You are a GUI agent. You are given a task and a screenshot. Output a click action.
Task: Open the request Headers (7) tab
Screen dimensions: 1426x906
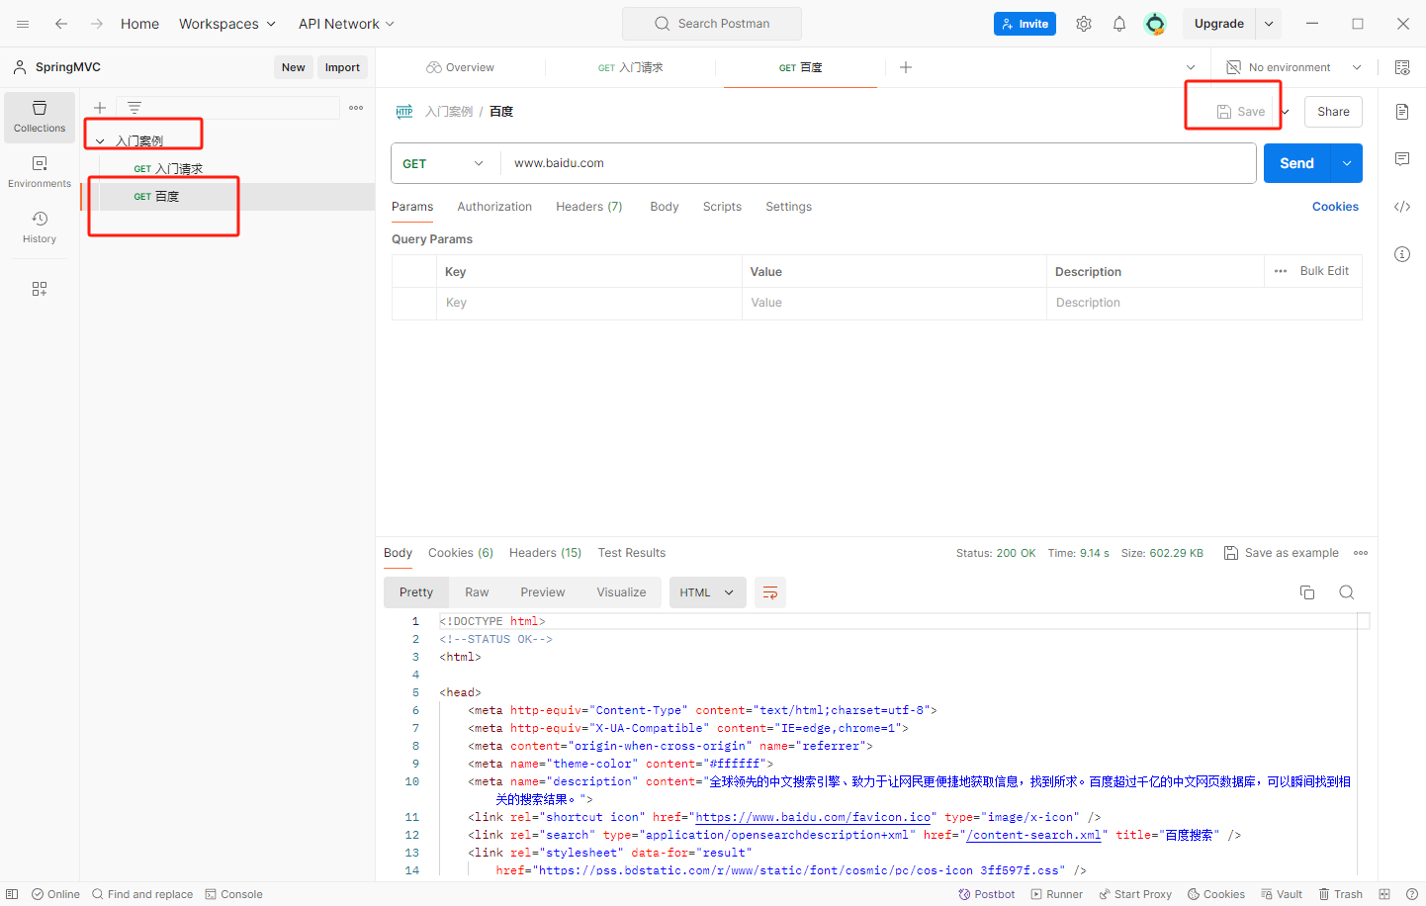pos(589,207)
